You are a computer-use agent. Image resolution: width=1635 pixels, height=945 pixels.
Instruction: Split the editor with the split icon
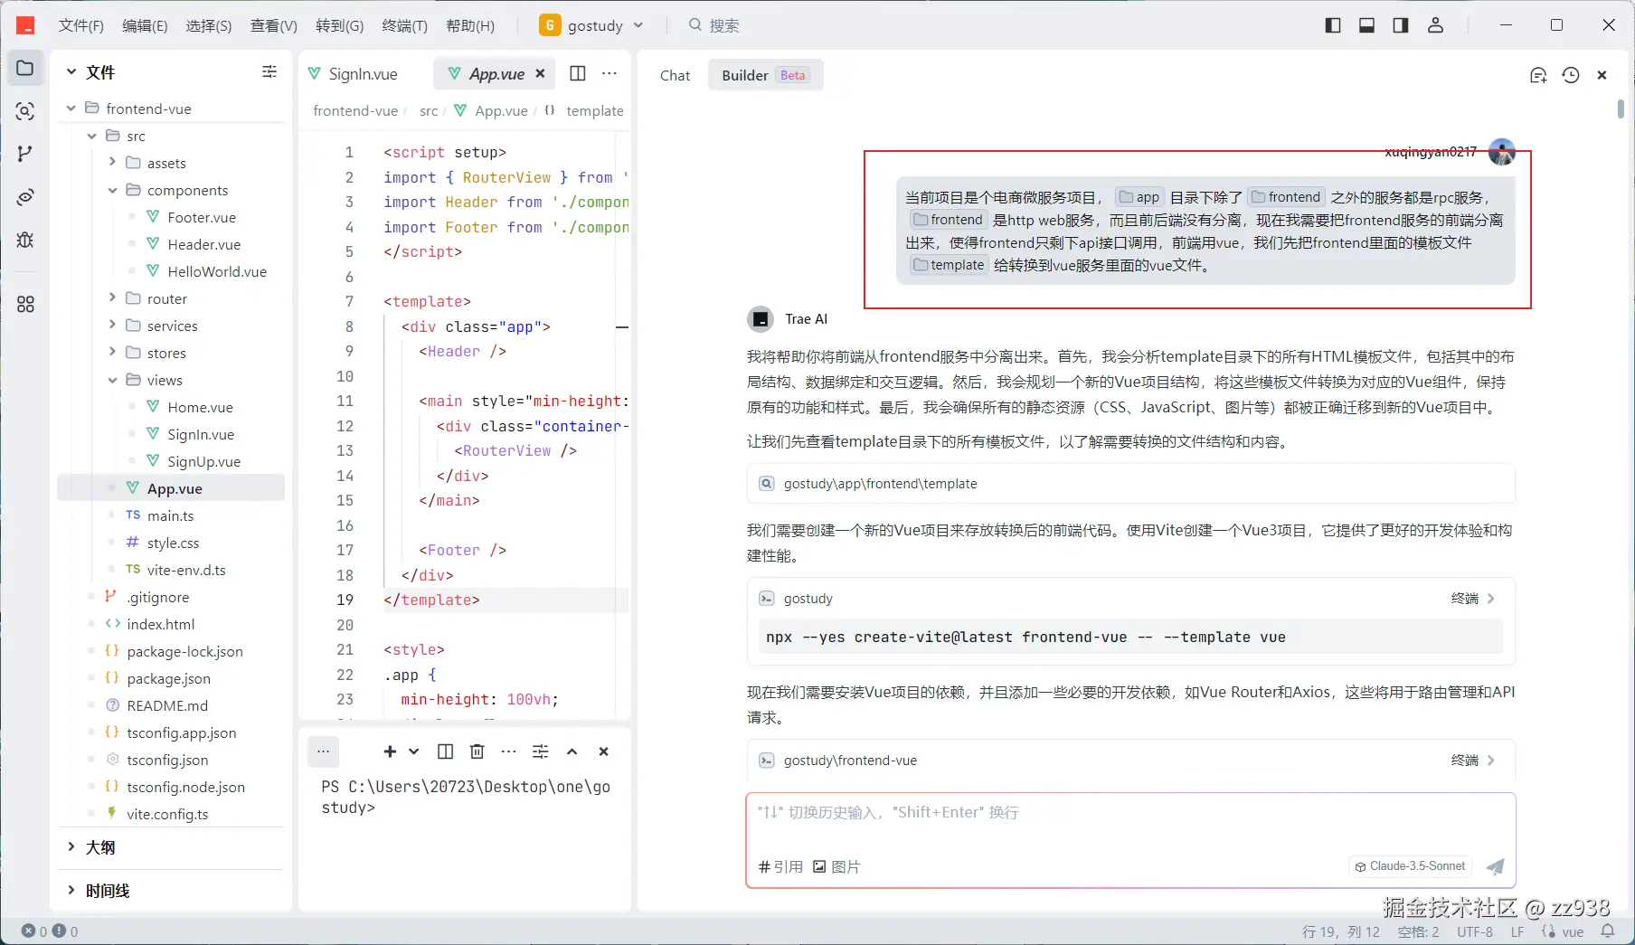coord(578,73)
